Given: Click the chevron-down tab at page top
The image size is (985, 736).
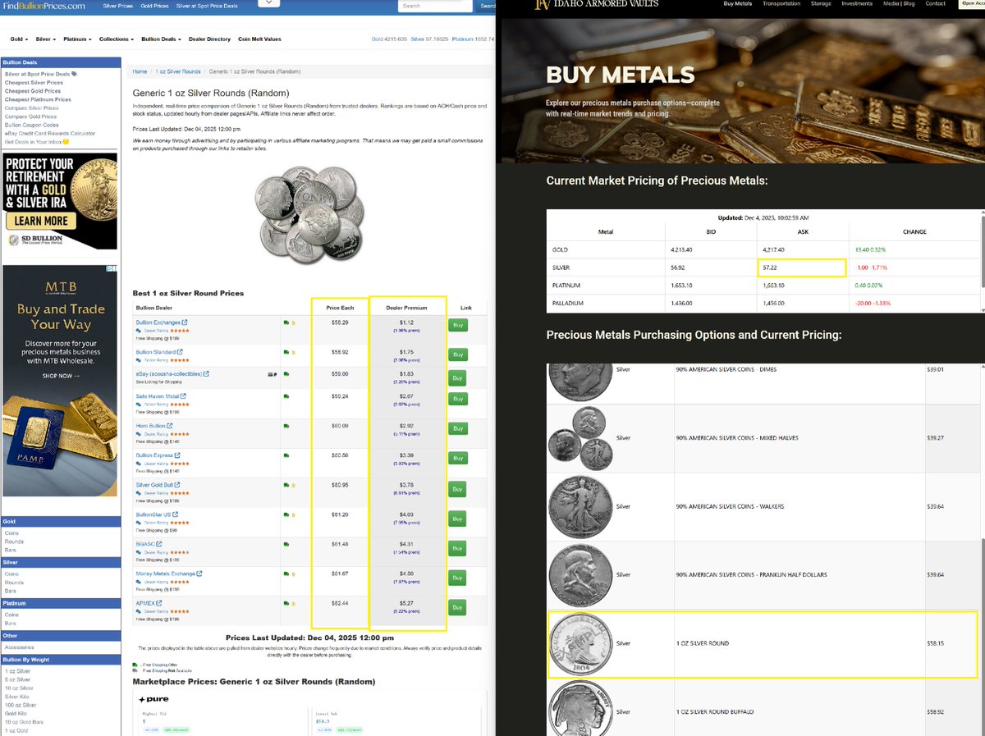Looking at the screenshot, I should (x=269, y=2).
